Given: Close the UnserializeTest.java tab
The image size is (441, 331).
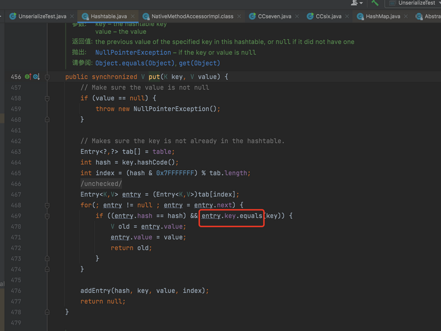Looking at the screenshot, I should click(x=72, y=16).
